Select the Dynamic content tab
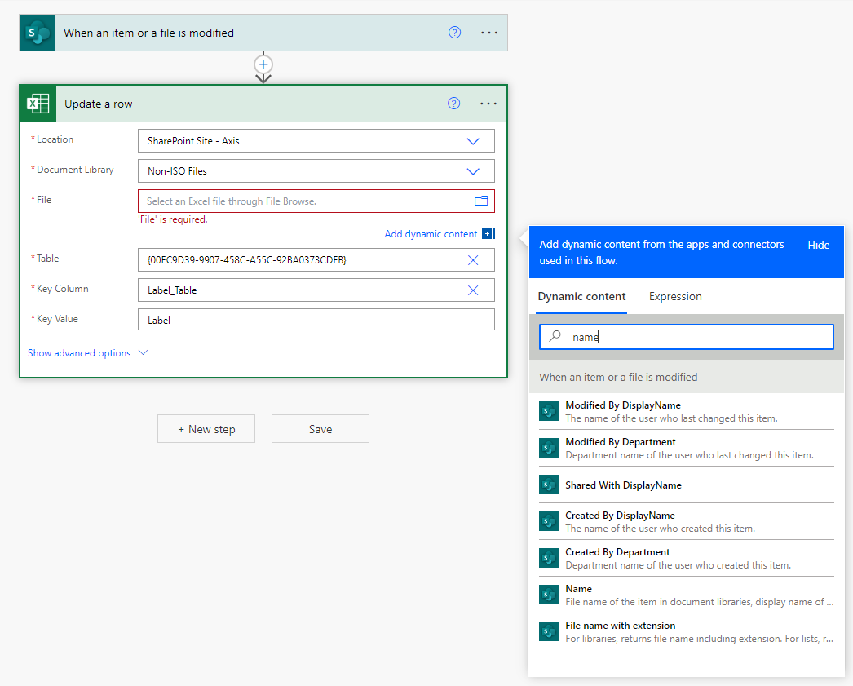This screenshot has width=853, height=686. 581,296
